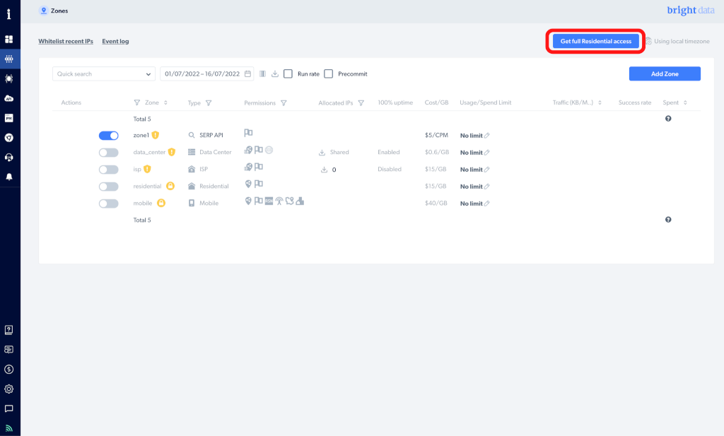The width and height of the screenshot is (724, 436).
Task: Open the date range picker field
Action: pos(206,73)
